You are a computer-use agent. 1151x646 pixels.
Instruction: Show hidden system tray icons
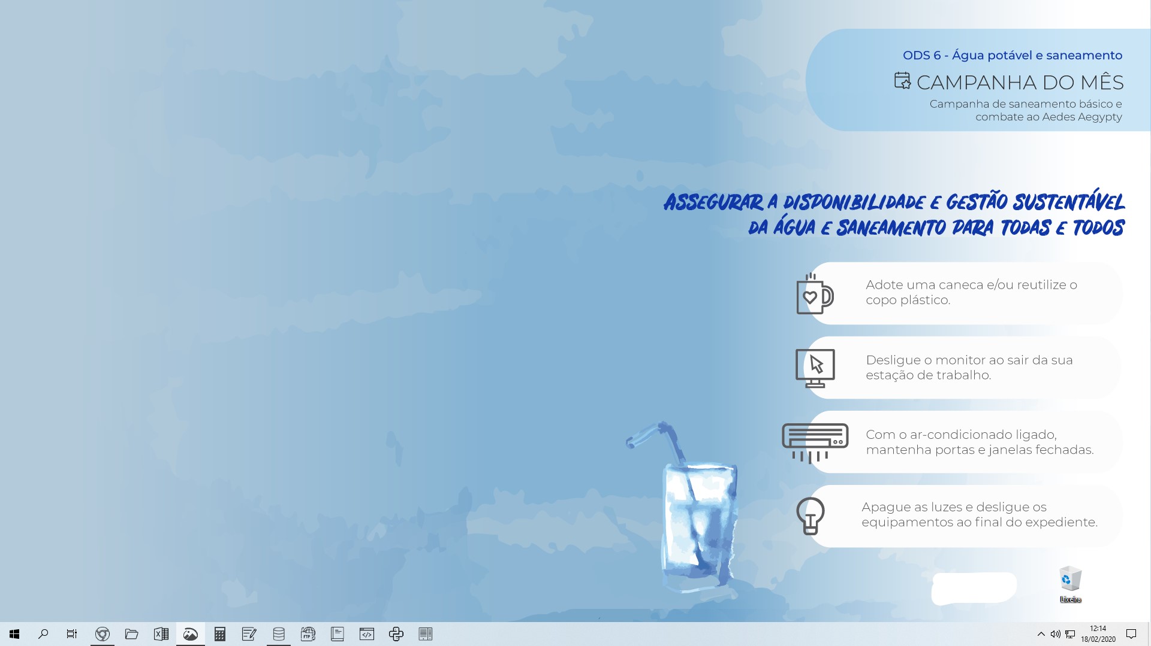(x=1041, y=634)
